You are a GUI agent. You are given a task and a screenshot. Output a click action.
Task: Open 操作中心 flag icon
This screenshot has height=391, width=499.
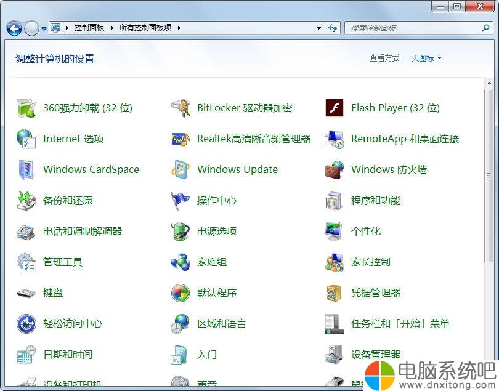pos(181,201)
